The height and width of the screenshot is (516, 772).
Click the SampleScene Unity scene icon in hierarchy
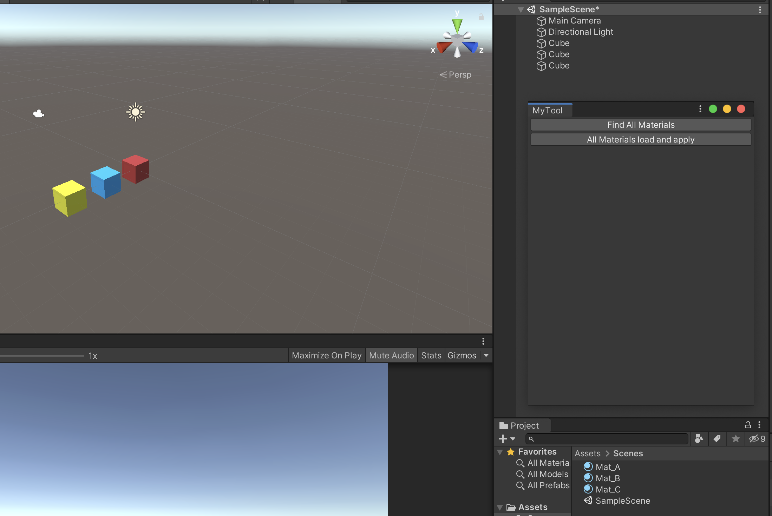point(531,9)
